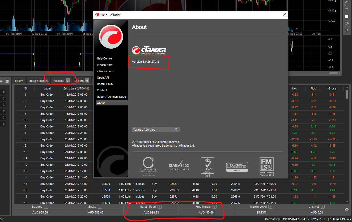Select the text annotation tool
This screenshot has width=352, height=222.
[x=347, y=10]
